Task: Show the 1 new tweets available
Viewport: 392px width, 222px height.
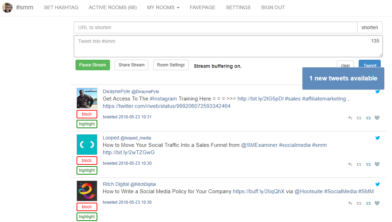Action: (x=343, y=78)
